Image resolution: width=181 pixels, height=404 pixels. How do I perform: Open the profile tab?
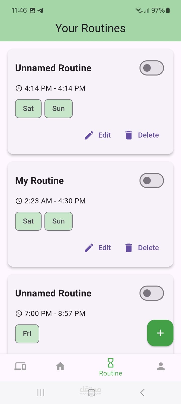click(161, 366)
